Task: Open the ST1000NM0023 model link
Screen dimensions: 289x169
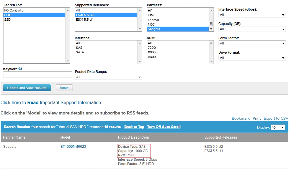Action: [73, 147]
